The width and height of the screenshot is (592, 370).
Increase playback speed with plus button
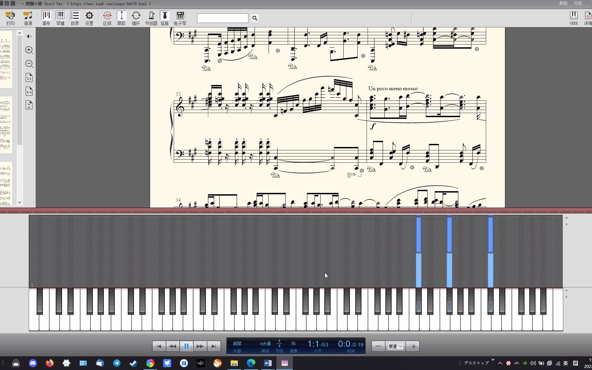(x=413, y=346)
